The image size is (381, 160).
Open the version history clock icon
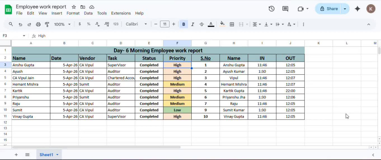click(x=271, y=9)
